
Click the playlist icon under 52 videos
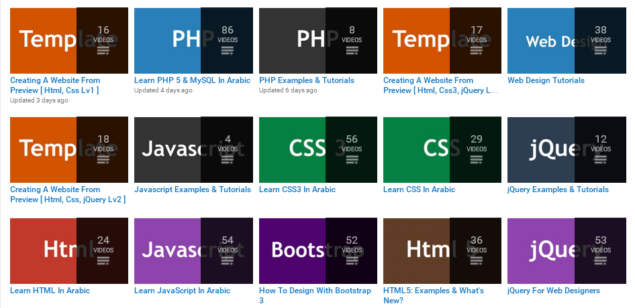pos(352,260)
